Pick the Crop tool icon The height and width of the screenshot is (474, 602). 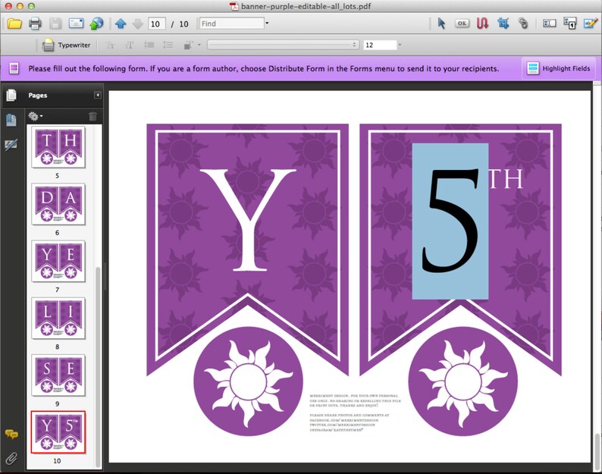503,24
